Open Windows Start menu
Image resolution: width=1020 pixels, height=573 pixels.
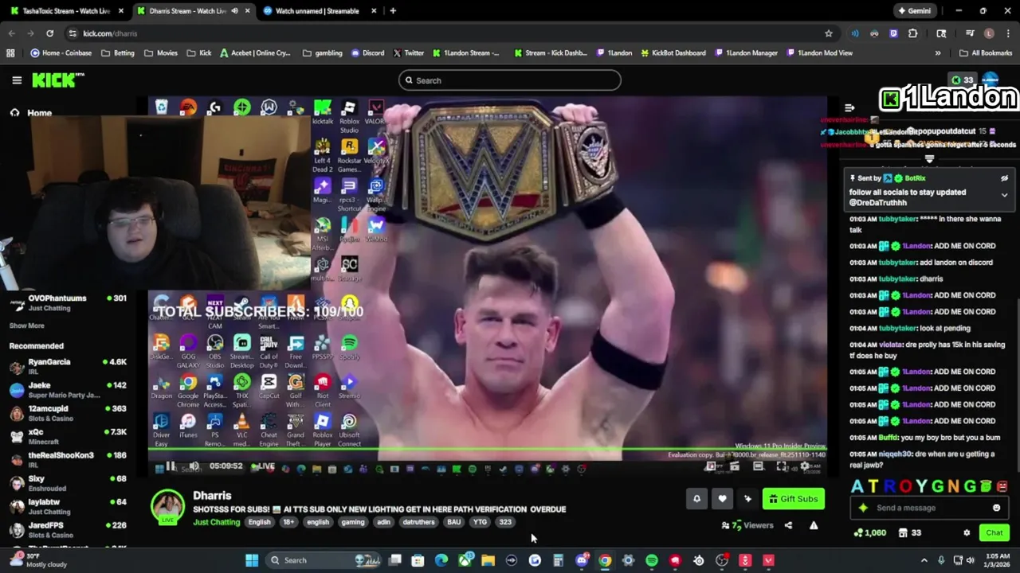coord(252,560)
